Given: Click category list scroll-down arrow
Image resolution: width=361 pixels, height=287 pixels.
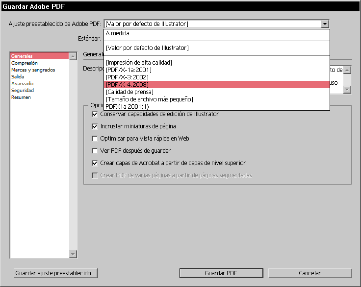Looking at the screenshot, I should [73, 254].
